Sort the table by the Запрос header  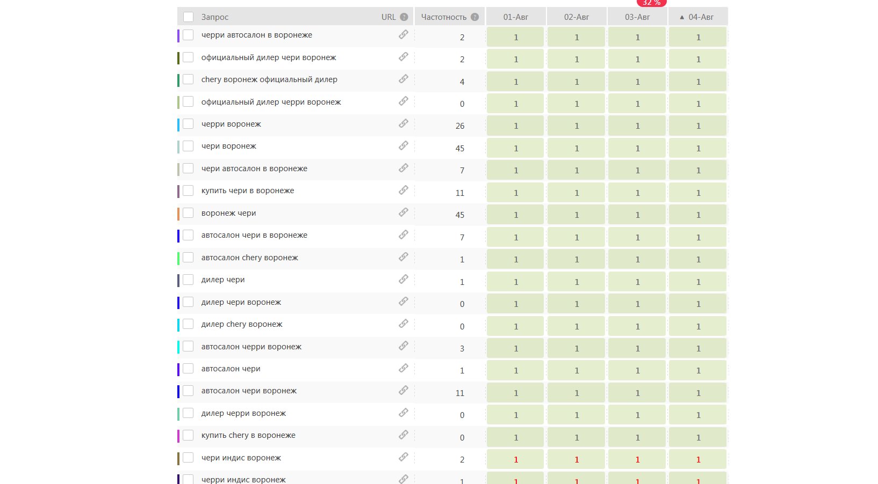point(215,17)
